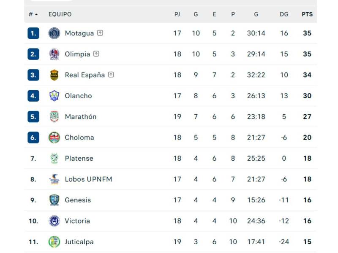Select the Choloma team logo
This screenshot has height=253, width=338.
tap(55, 137)
